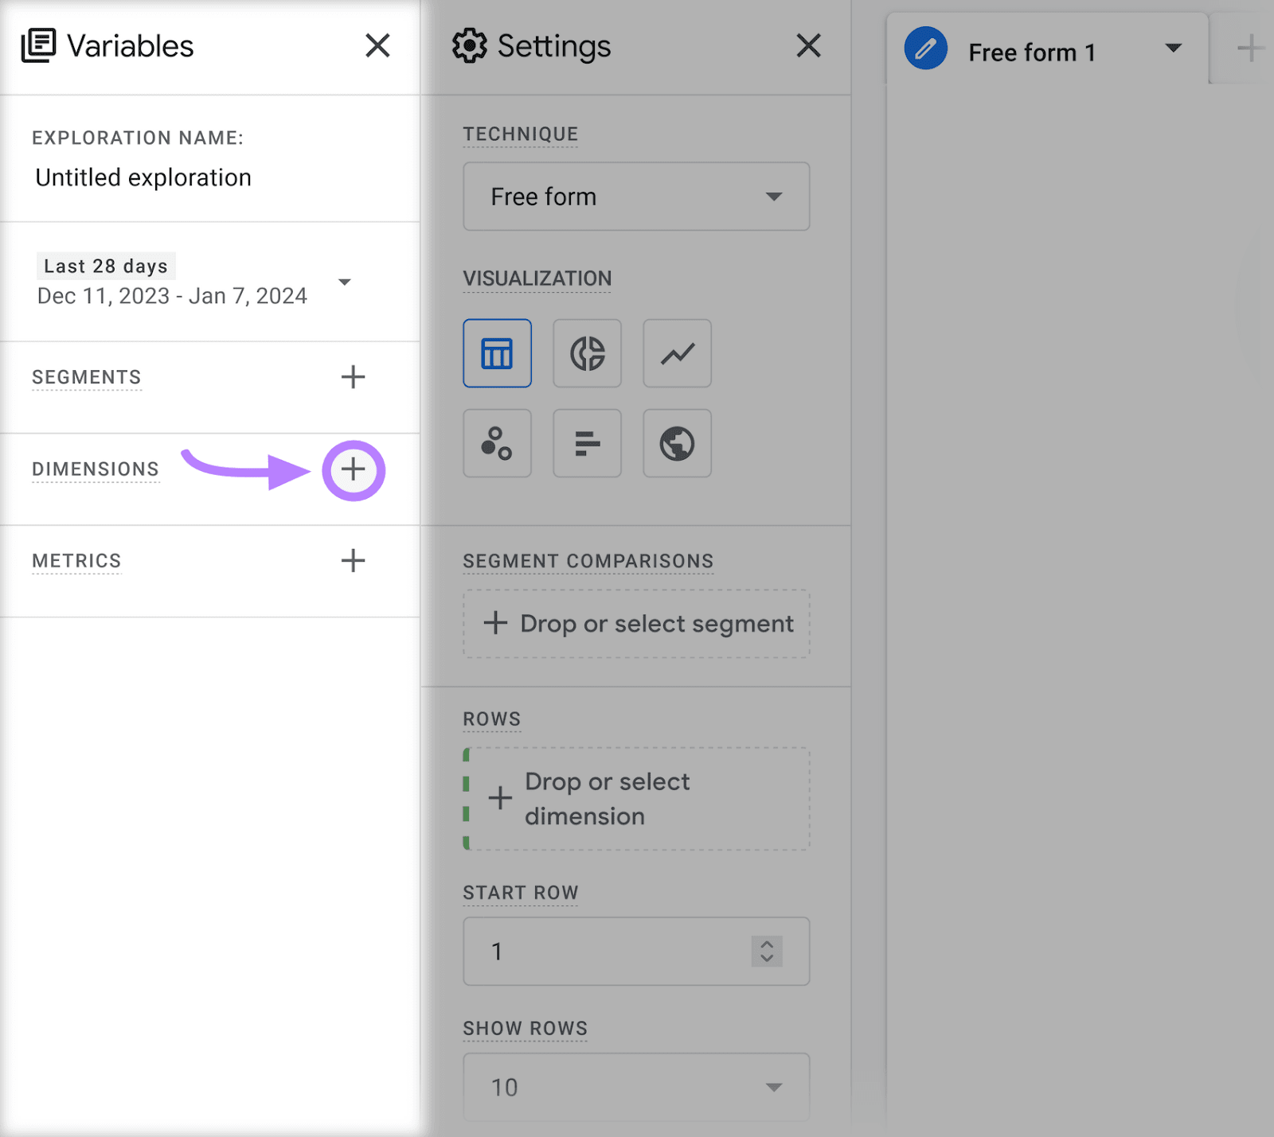Select the table visualization icon

coord(497,353)
